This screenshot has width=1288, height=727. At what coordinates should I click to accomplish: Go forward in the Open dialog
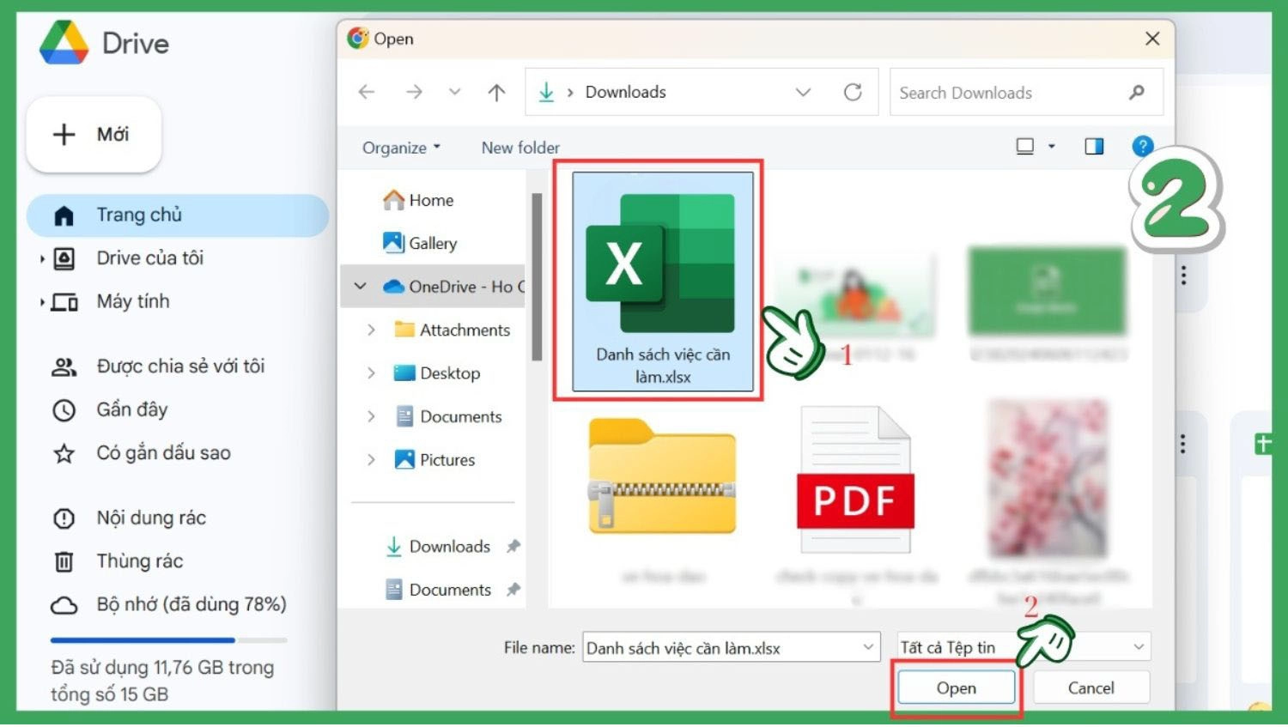tap(414, 92)
